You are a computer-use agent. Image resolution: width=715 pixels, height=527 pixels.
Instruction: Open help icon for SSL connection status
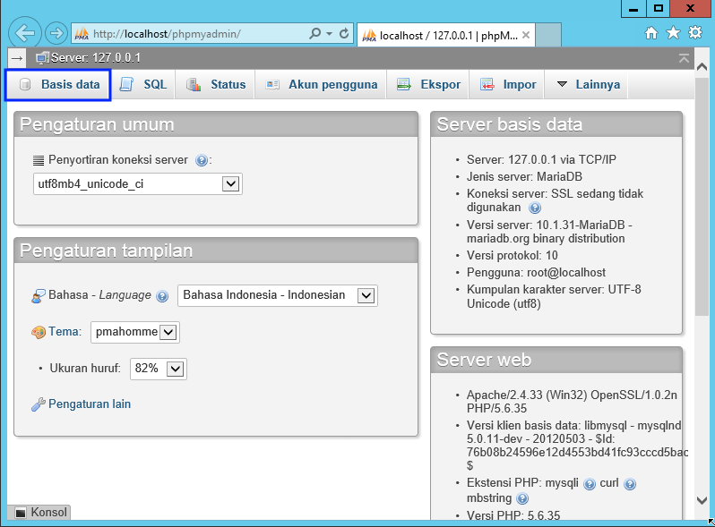[x=534, y=208]
